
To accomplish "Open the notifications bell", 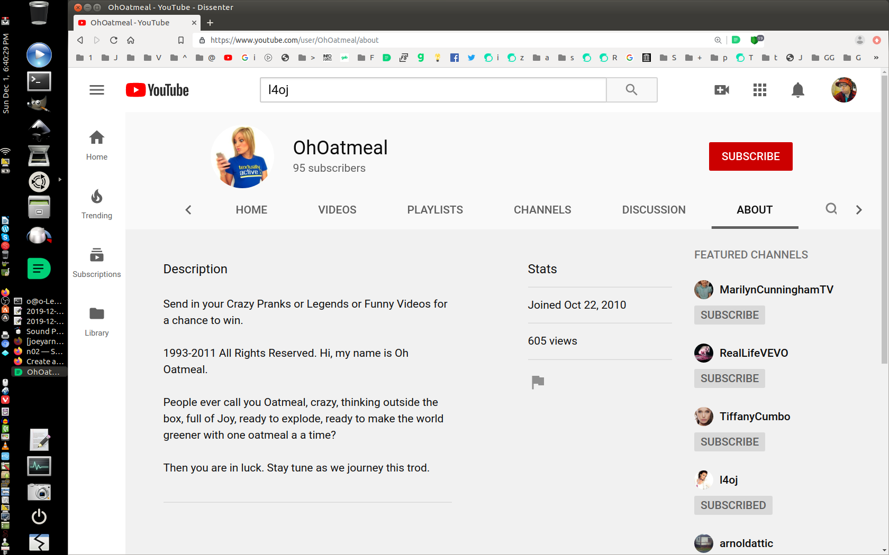I will coord(798,90).
